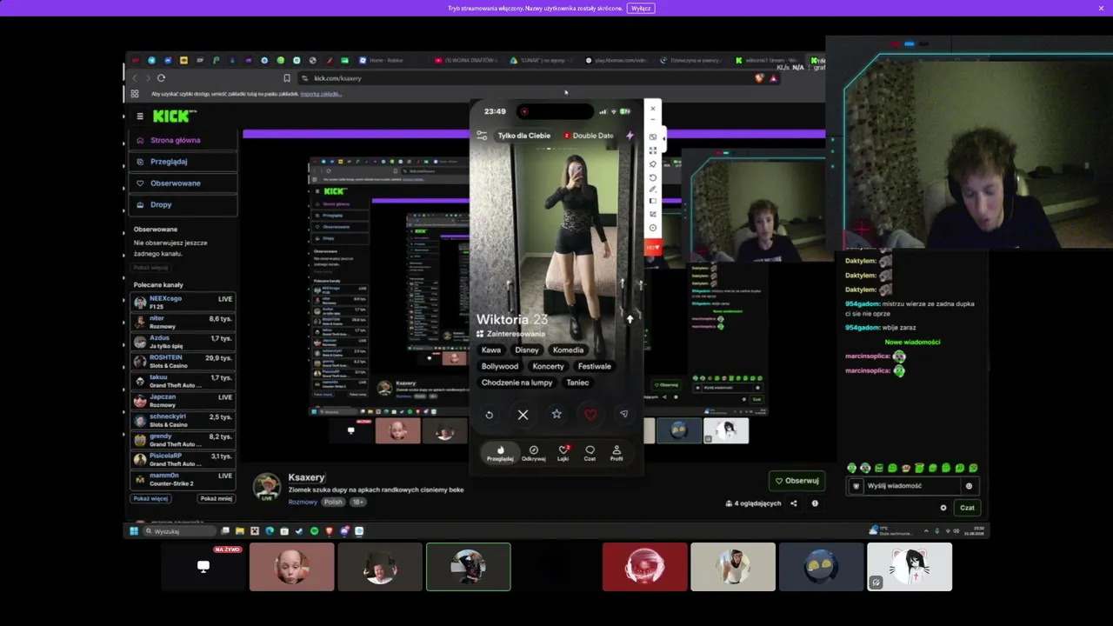Open Obserwowane in Kick sidebar

[x=183, y=183]
